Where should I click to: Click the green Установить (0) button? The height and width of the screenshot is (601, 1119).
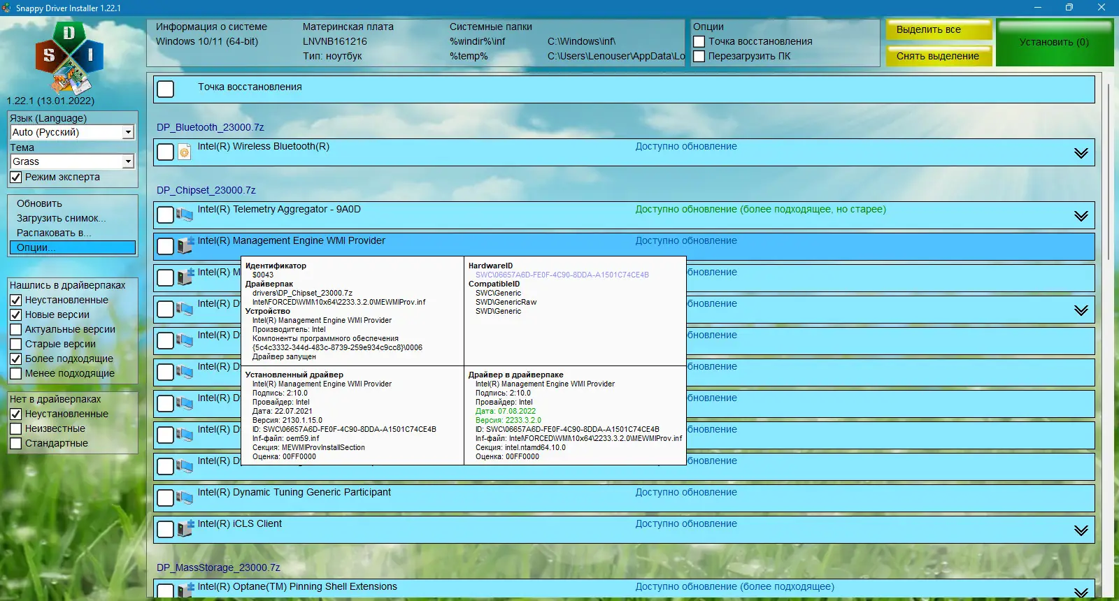(x=1054, y=43)
